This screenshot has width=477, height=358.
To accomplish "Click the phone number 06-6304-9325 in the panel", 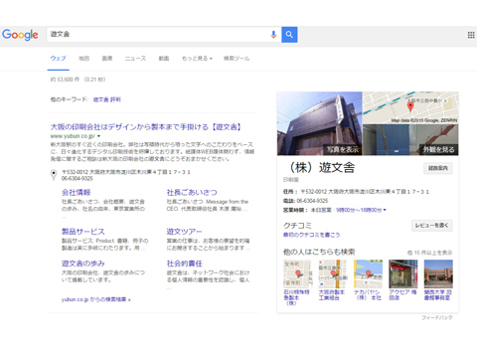I will pyautogui.click(x=312, y=201).
